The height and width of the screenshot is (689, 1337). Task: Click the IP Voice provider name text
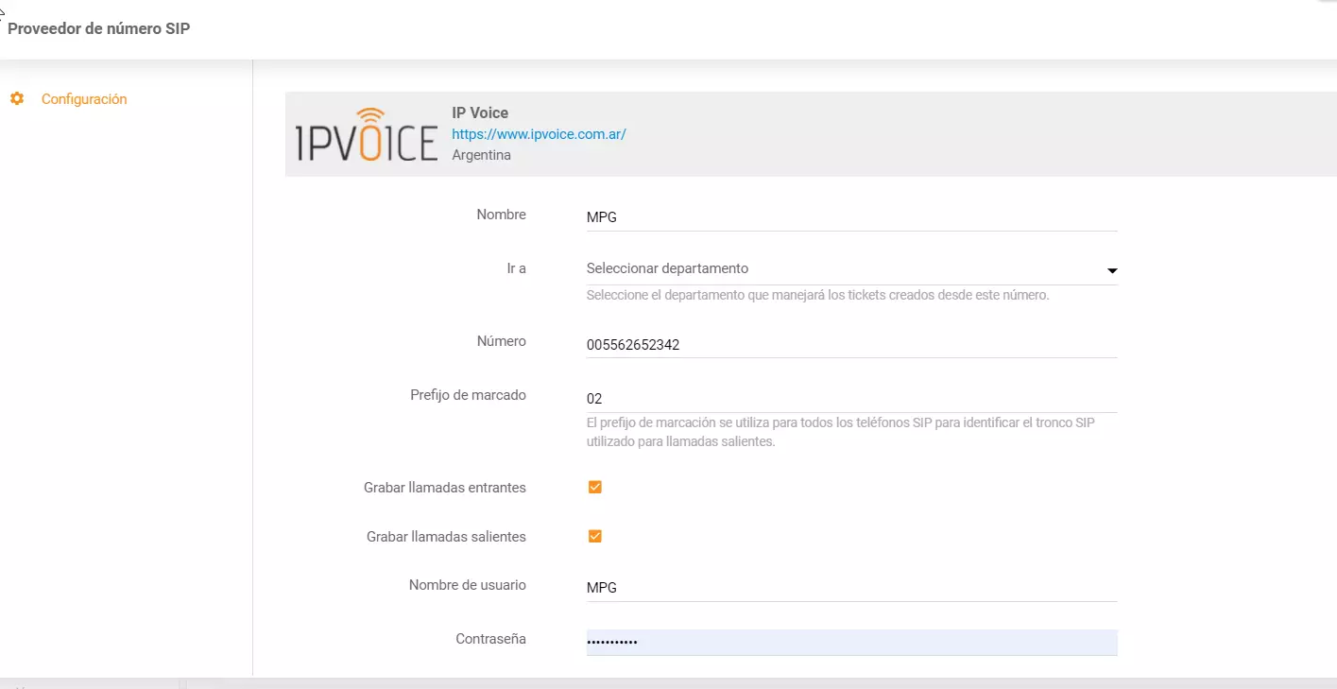click(x=479, y=112)
